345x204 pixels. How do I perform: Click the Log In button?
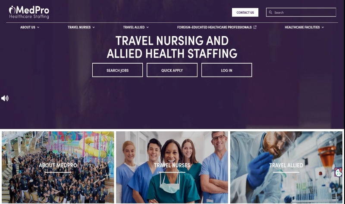227,70
